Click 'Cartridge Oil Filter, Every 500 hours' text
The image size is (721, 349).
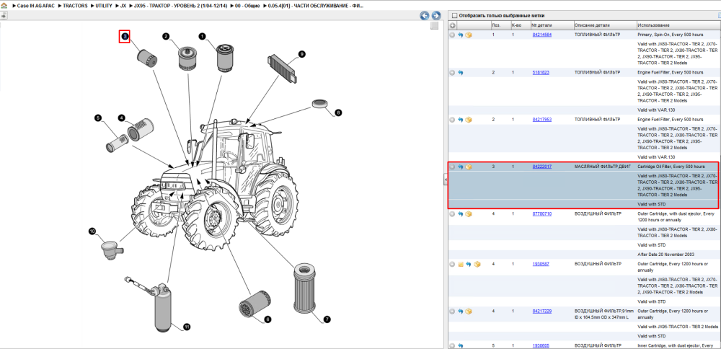click(x=671, y=167)
